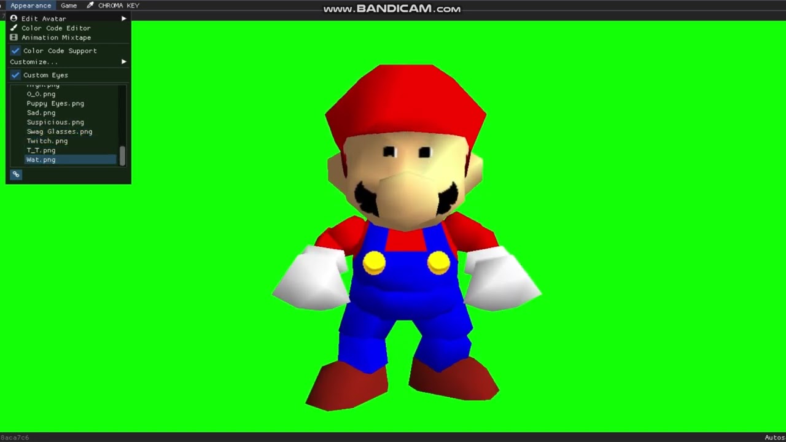Expand the Customize... arrow
786x442 pixels.
point(124,62)
